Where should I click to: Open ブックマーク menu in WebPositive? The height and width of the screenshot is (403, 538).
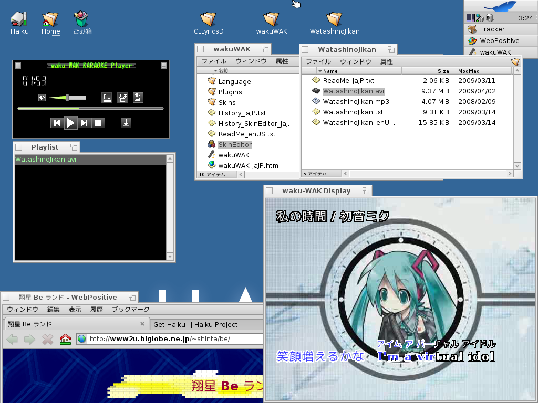coord(131,310)
